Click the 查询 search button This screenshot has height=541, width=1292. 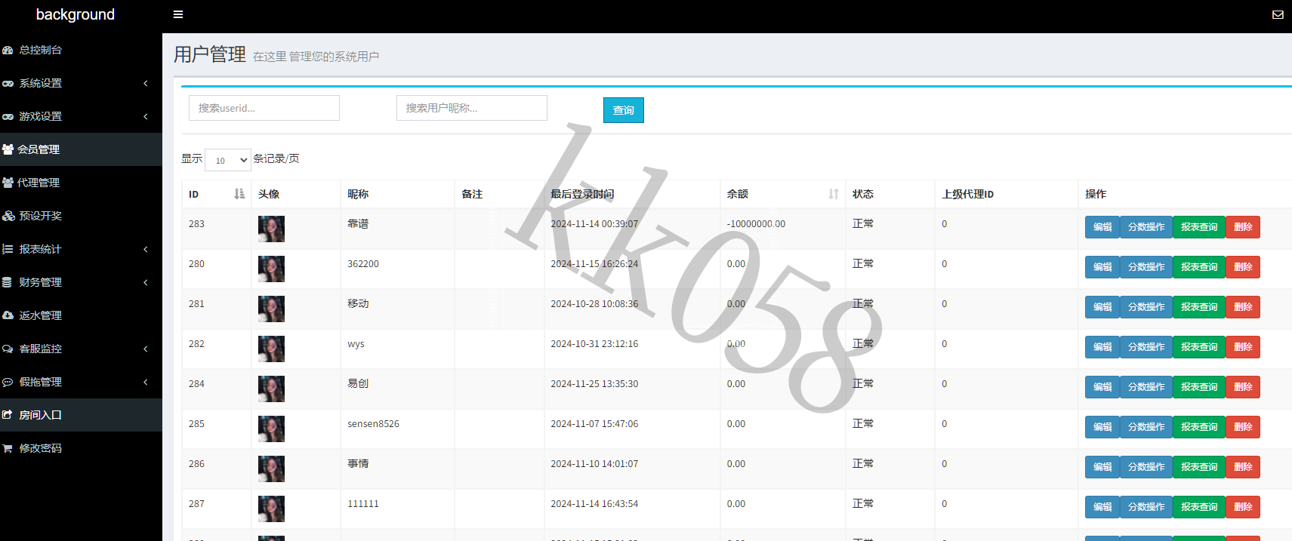(624, 110)
